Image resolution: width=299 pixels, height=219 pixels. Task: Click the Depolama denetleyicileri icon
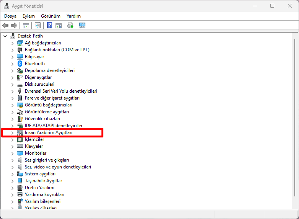point(20,70)
